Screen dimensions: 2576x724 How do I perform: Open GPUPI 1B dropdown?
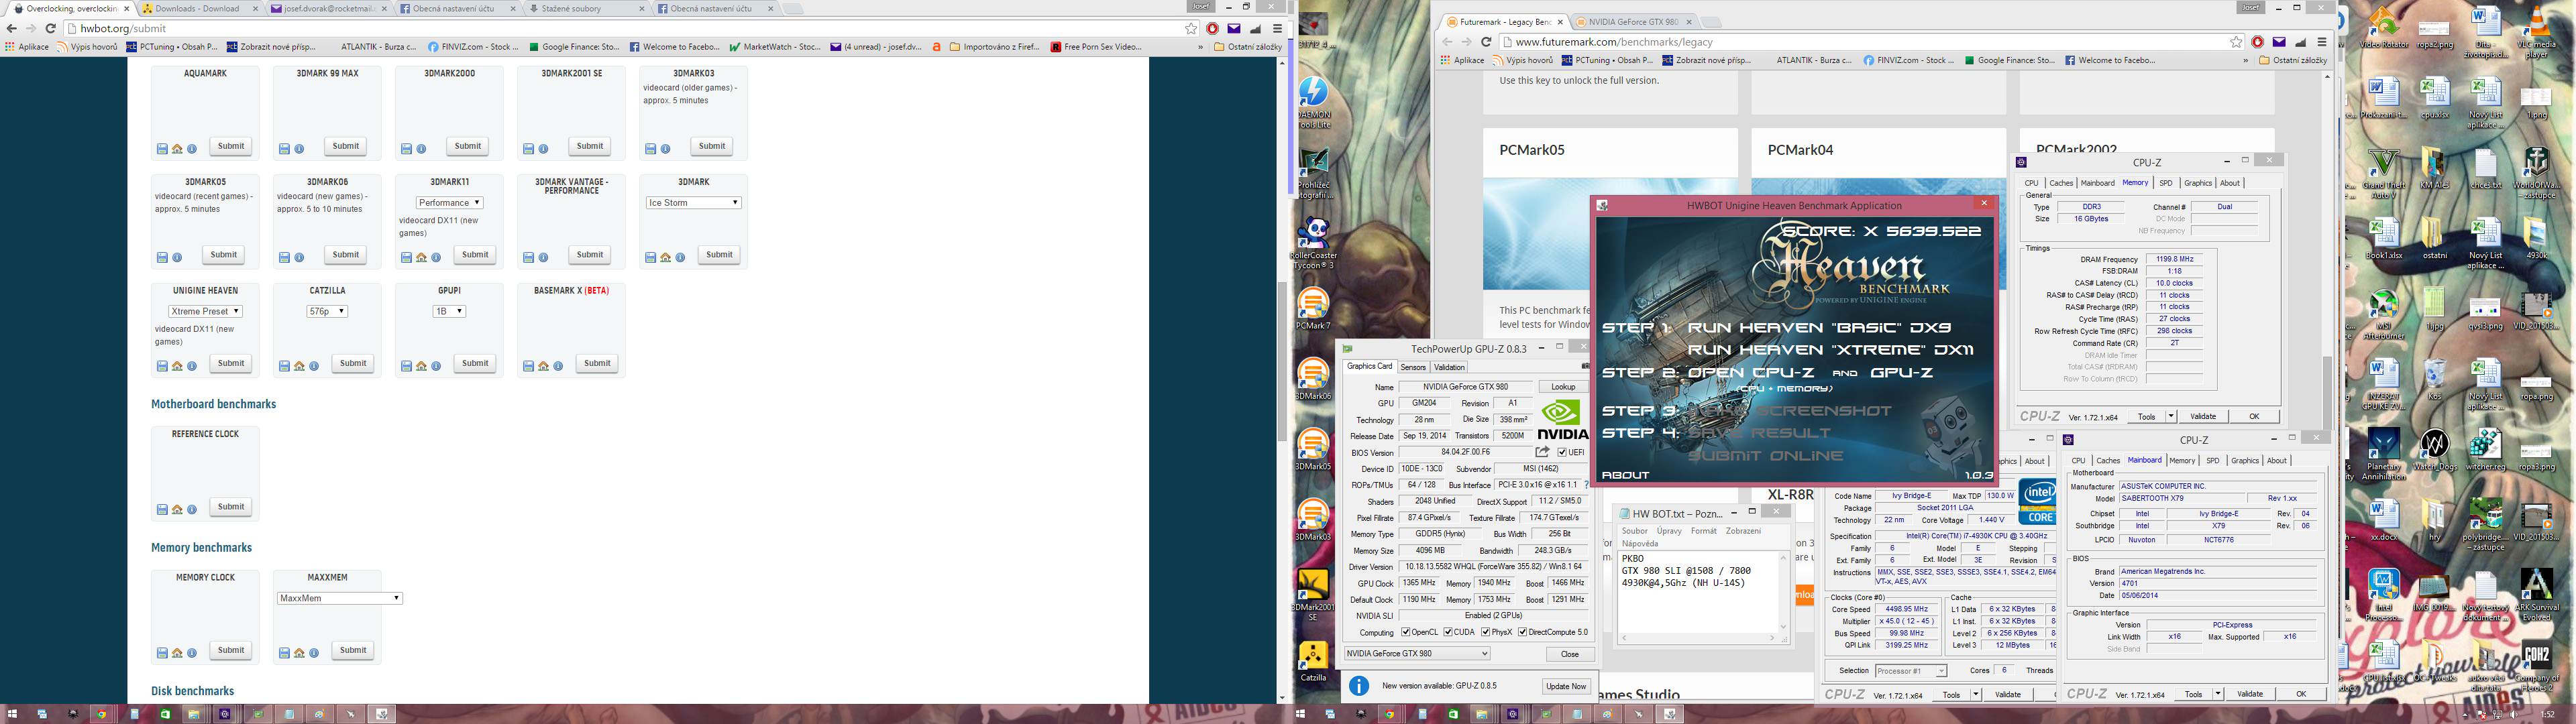tap(449, 312)
